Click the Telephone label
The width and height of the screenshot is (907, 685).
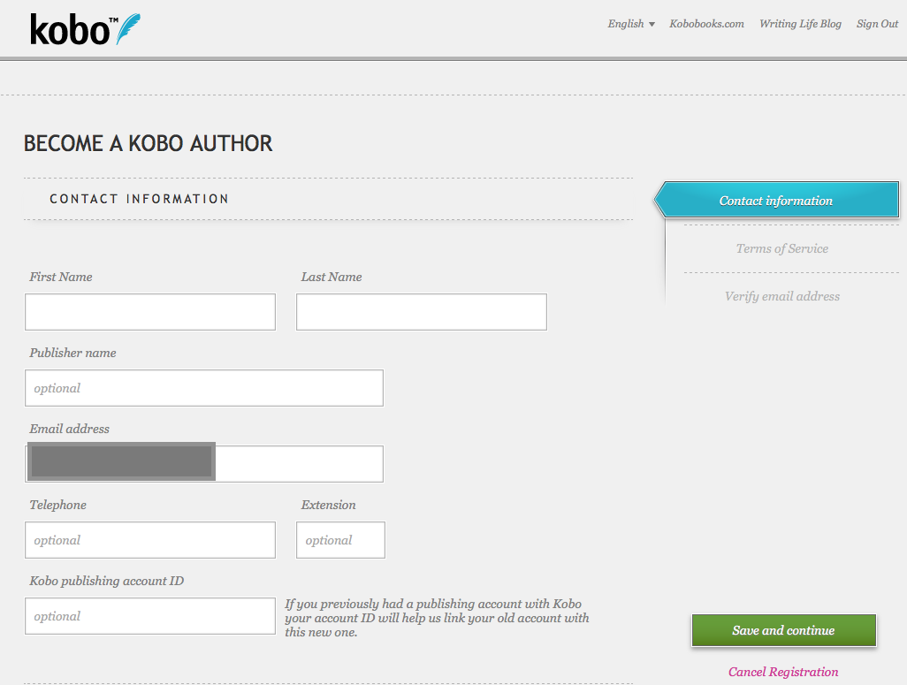pos(57,505)
